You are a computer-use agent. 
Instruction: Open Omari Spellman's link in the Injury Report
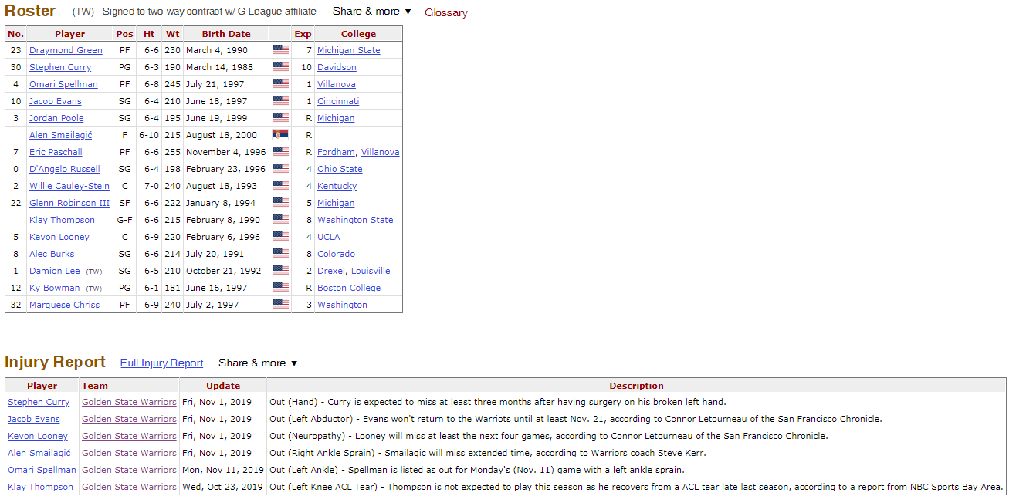pyautogui.click(x=42, y=470)
